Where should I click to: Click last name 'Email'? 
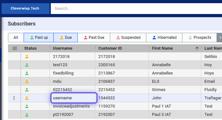[210, 81]
